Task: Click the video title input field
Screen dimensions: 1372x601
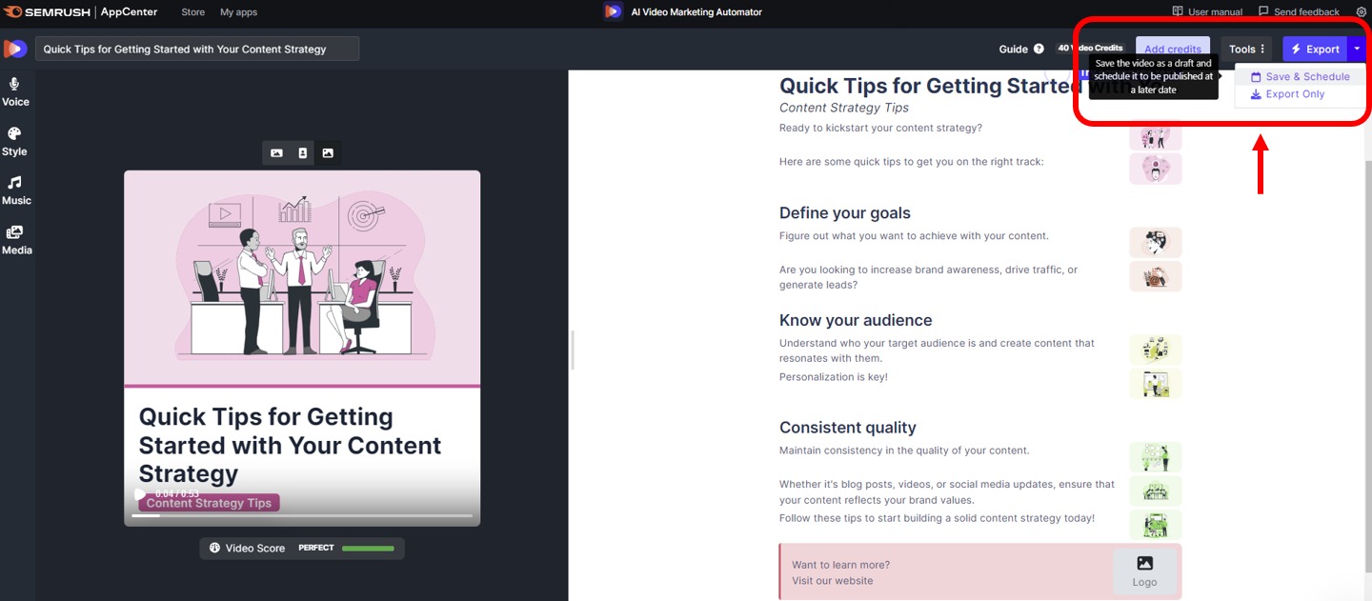Action: (197, 48)
